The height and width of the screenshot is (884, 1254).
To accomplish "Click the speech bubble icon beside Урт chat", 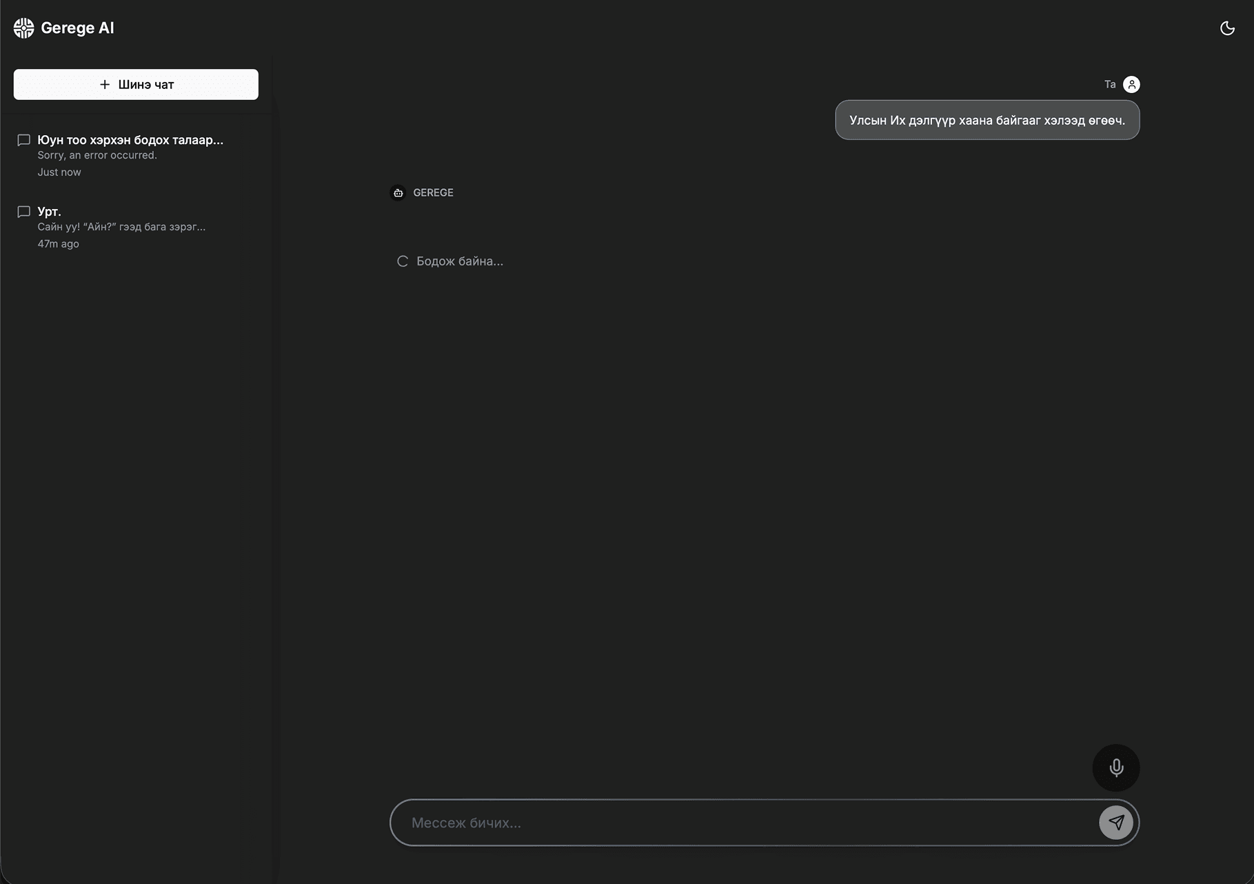I will pos(23,212).
